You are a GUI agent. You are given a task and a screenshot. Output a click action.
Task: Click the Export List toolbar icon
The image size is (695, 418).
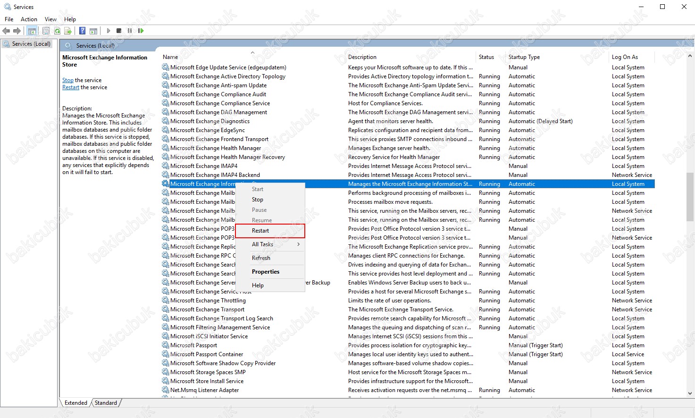coord(68,31)
